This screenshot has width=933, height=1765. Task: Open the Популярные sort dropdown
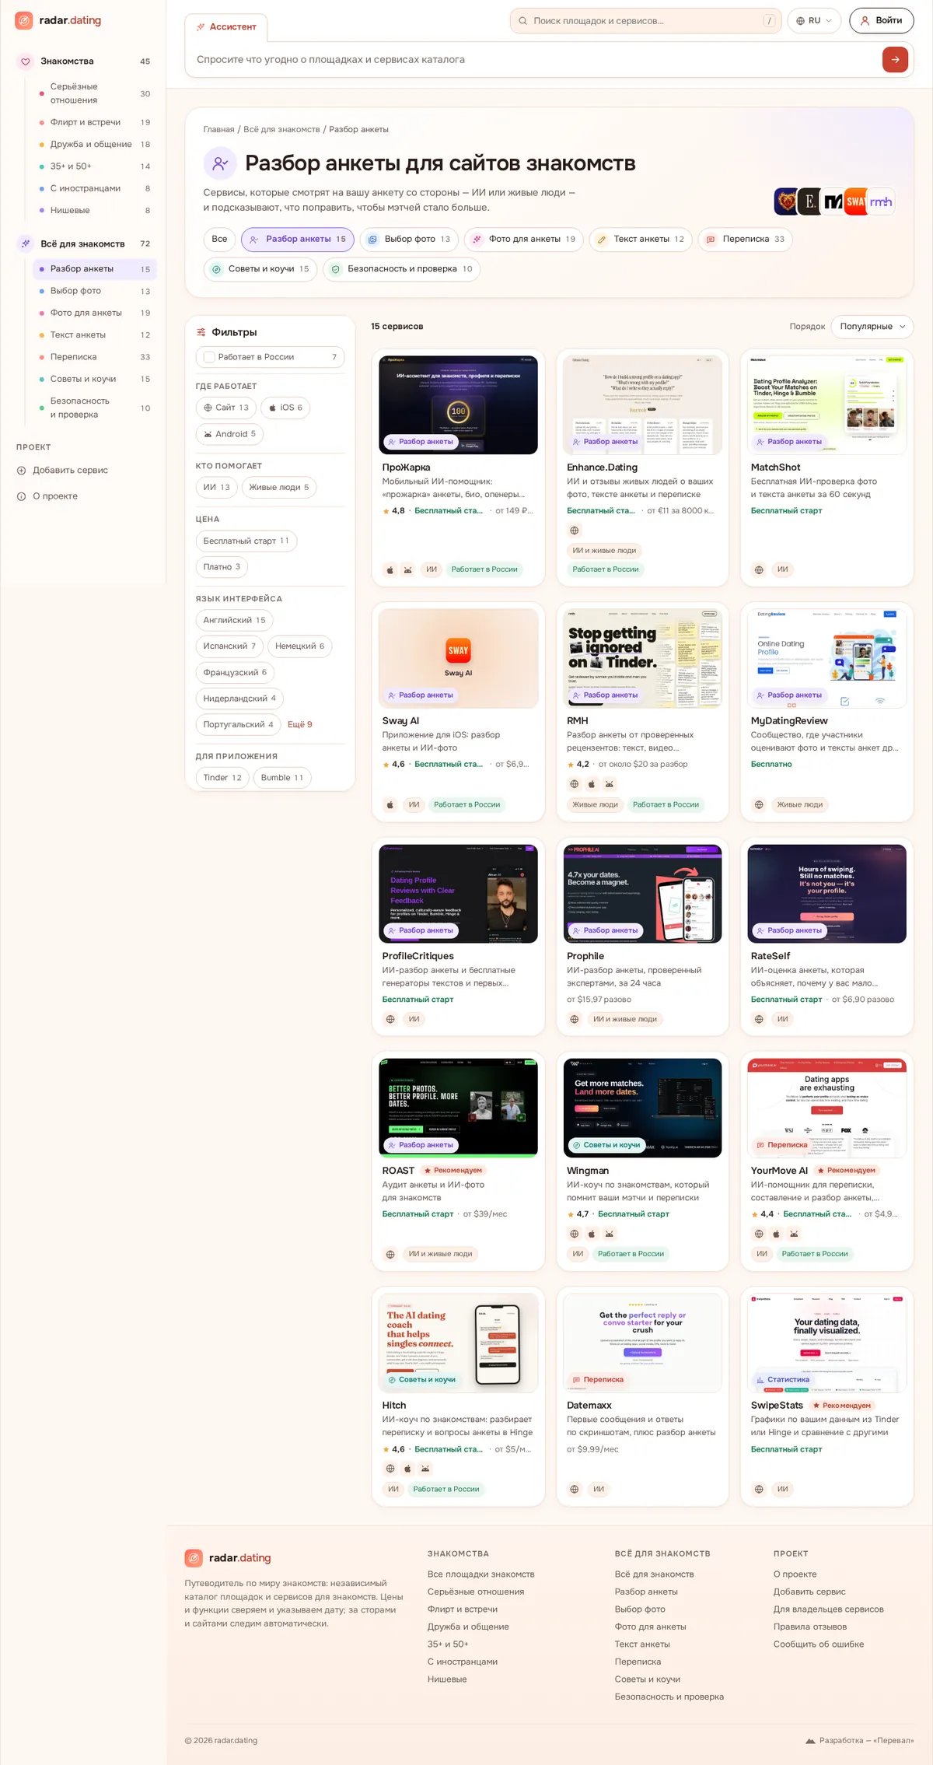(872, 327)
